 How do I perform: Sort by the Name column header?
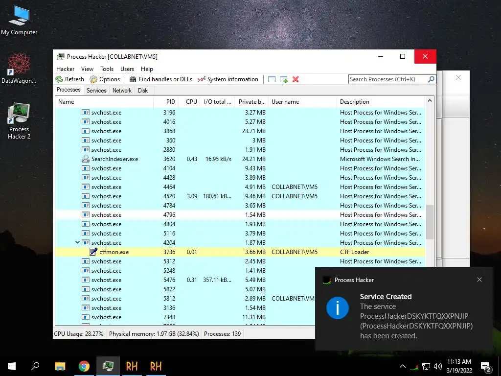[x=104, y=102]
